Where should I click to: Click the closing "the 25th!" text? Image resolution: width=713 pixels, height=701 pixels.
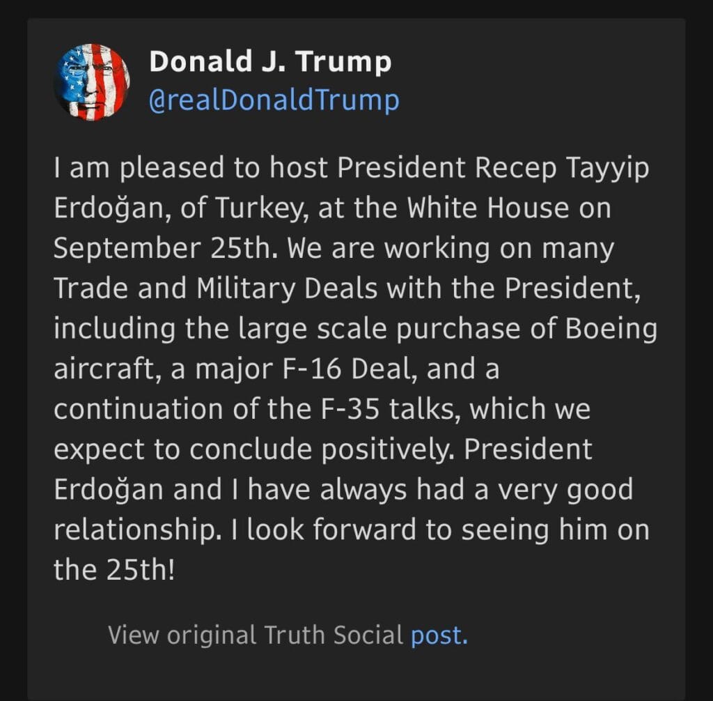(x=116, y=569)
